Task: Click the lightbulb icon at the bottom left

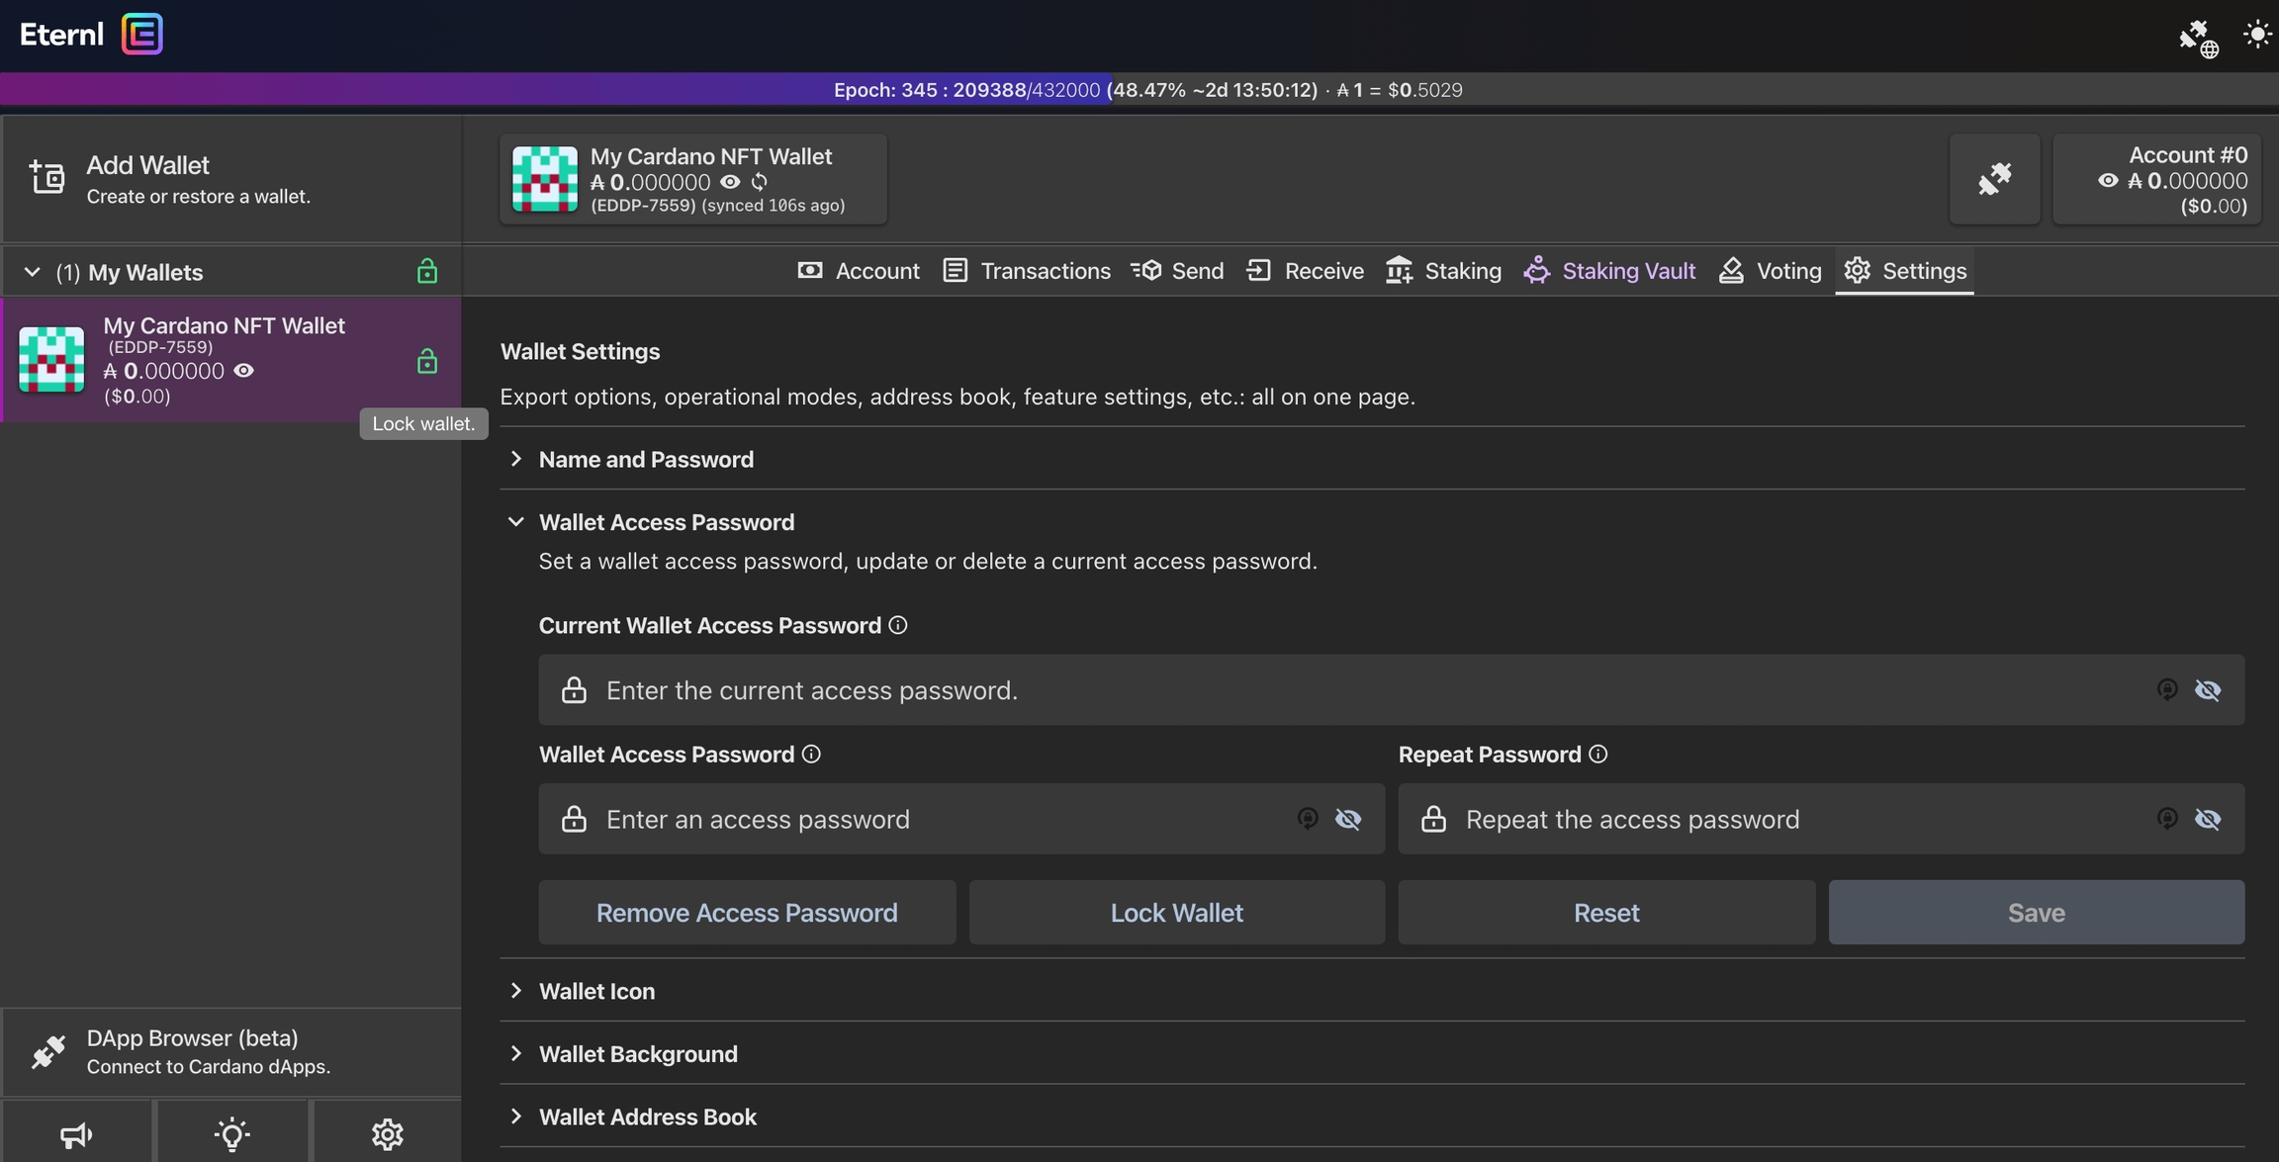Action: click(231, 1133)
